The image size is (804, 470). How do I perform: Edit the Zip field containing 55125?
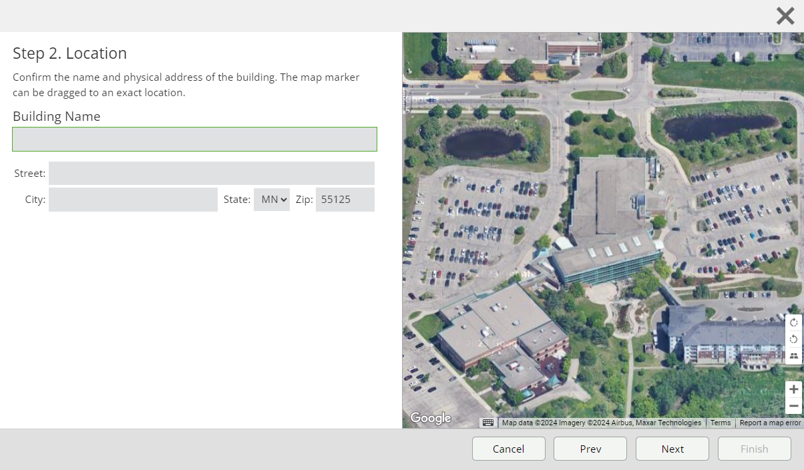point(345,200)
